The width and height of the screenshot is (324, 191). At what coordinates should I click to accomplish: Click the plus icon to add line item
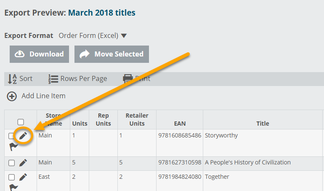pos(12,96)
